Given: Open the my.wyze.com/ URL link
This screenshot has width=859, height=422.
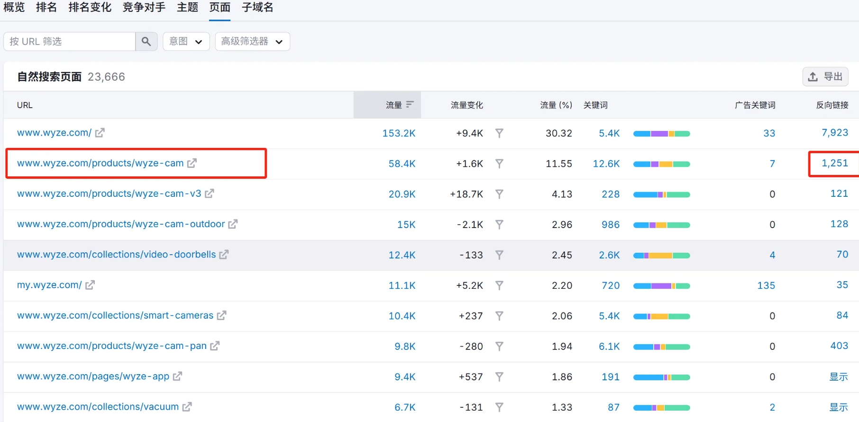Looking at the screenshot, I should [x=49, y=285].
